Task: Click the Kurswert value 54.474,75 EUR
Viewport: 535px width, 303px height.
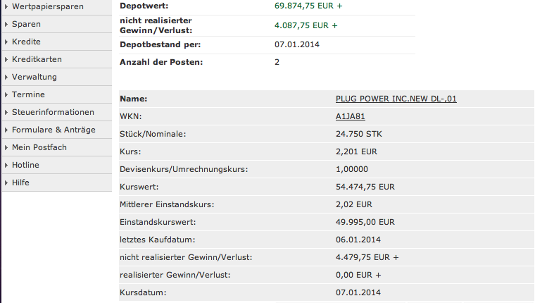Action: pos(365,187)
